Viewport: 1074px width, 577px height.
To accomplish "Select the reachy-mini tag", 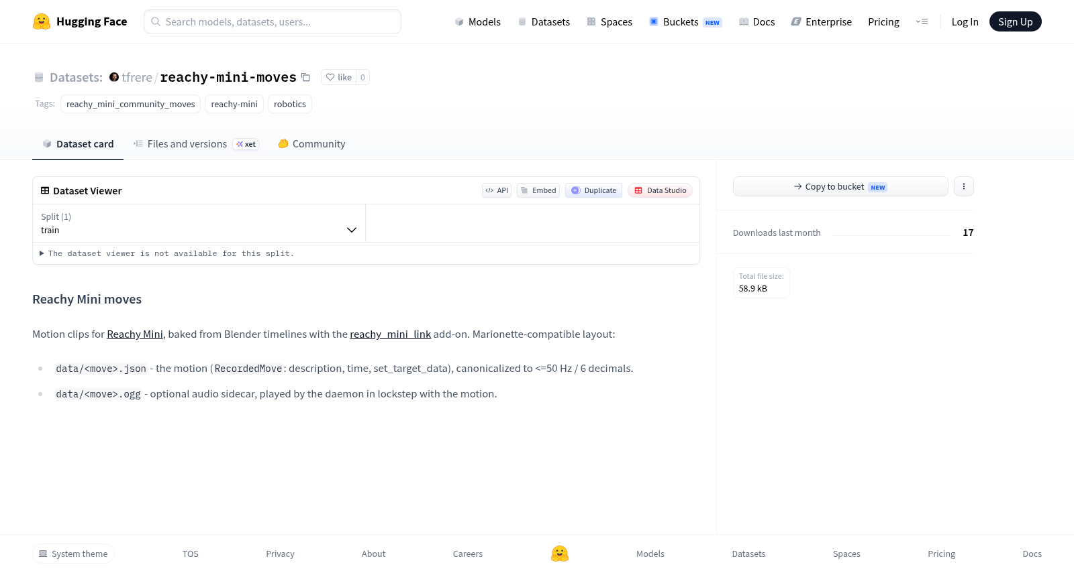I will tap(234, 104).
